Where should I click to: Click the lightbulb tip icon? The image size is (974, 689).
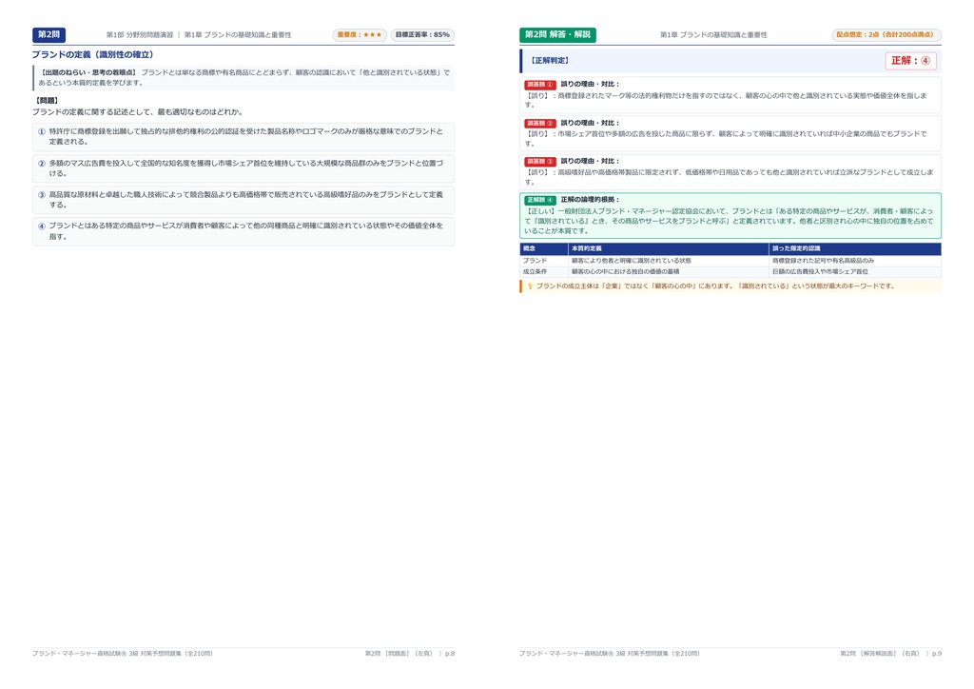[x=530, y=286]
